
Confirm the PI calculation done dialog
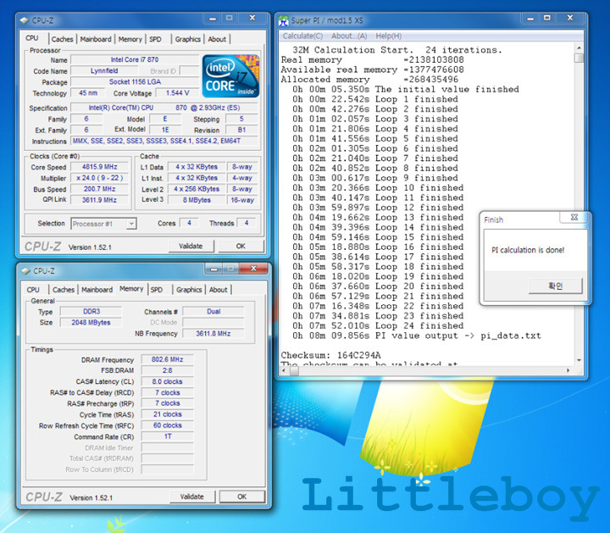556,286
